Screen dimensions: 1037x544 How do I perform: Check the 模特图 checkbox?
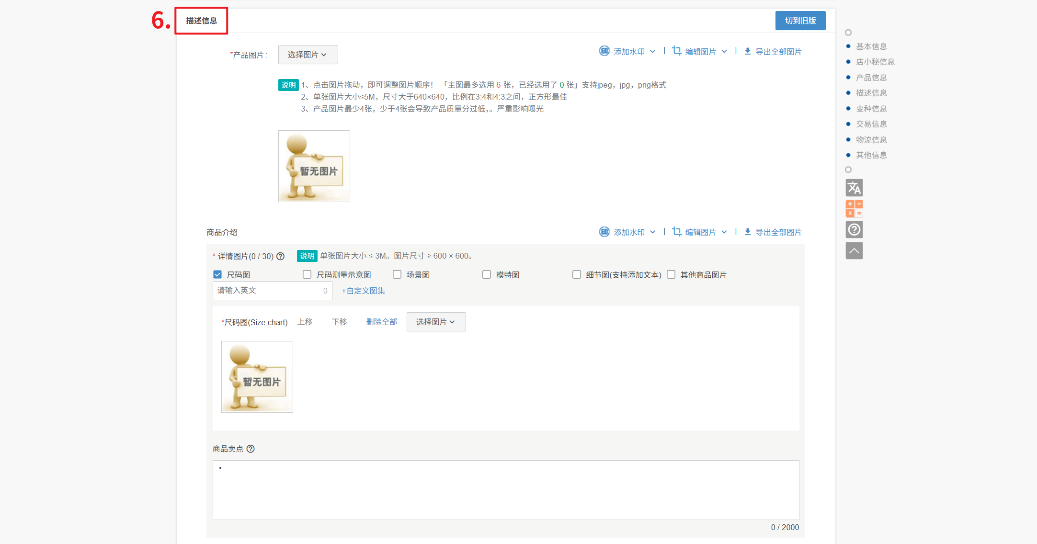pyautogui.click(x=487, y=274)
